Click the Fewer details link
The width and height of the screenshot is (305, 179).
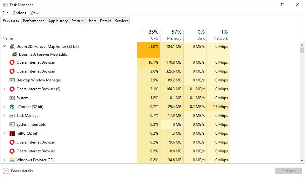(22, 171)
